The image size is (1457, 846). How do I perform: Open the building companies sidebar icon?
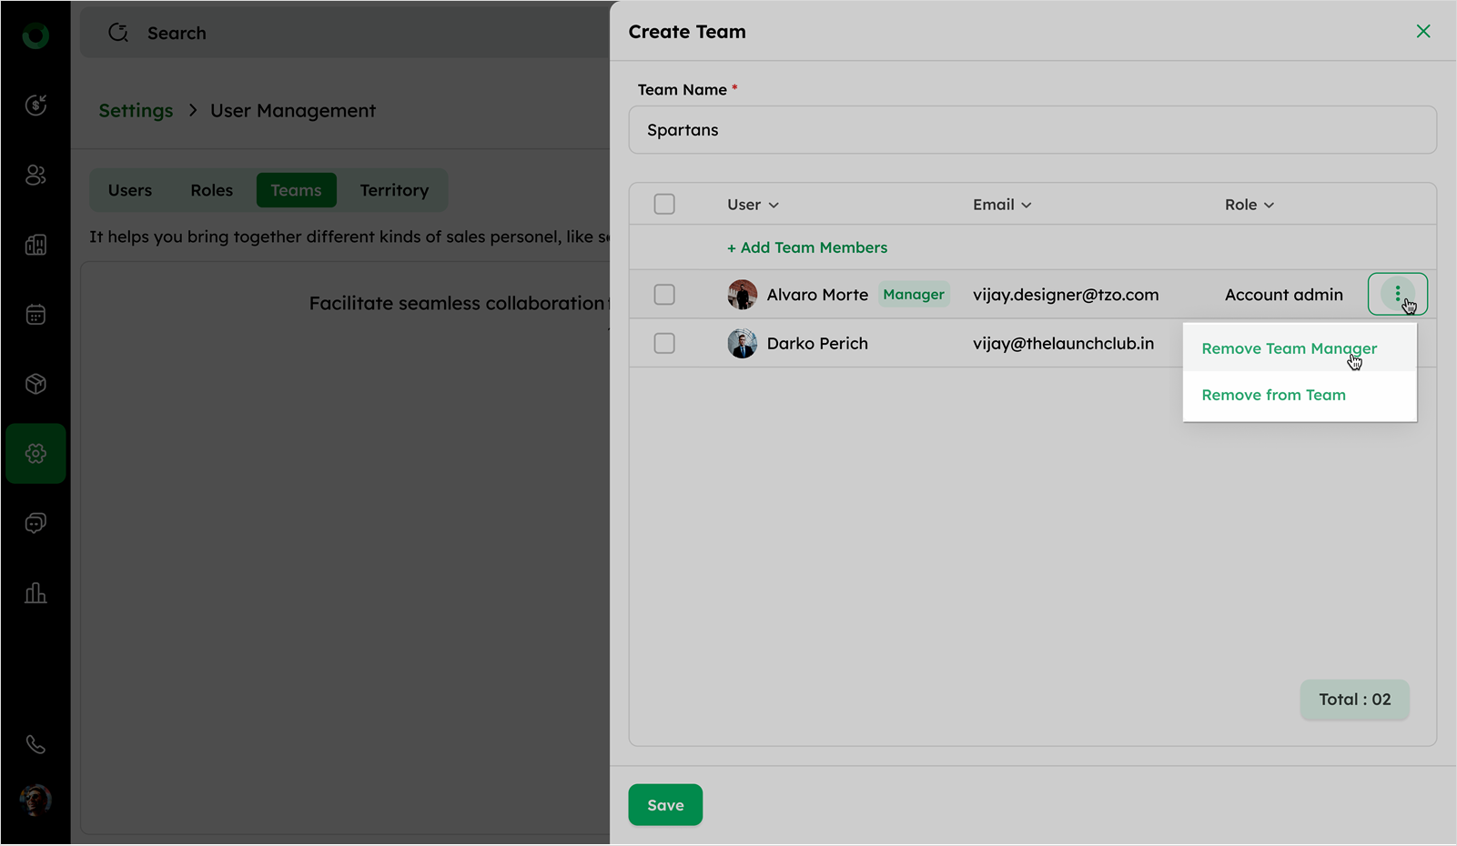(x=35, y=245)
